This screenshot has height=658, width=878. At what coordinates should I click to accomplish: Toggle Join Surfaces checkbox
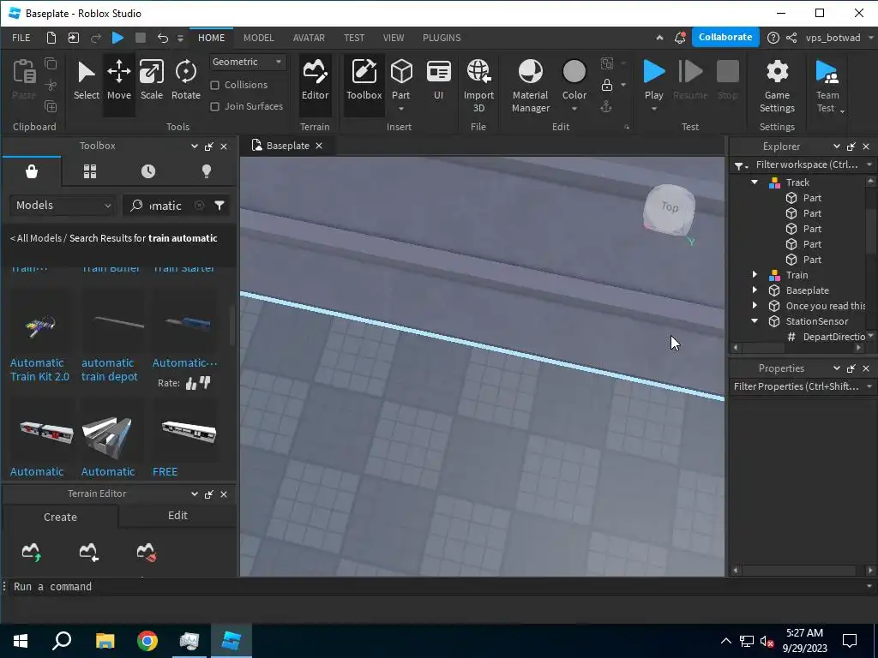click(214, 106)
